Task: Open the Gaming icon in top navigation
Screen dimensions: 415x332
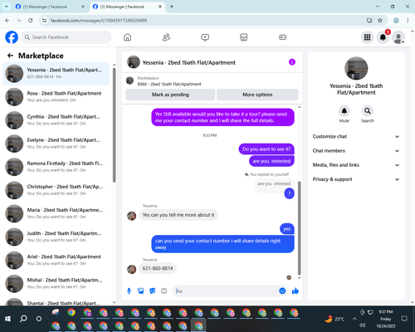Action: 282,37
